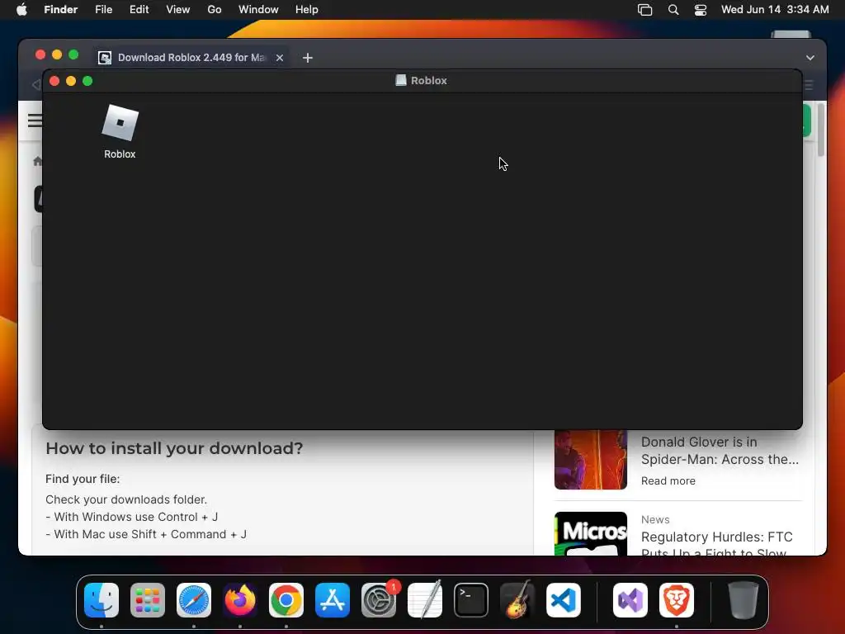Click the home breadcrumb icon on the web page
The width and height of the screenshot is (845, 634).
click(x=38, y=161)
